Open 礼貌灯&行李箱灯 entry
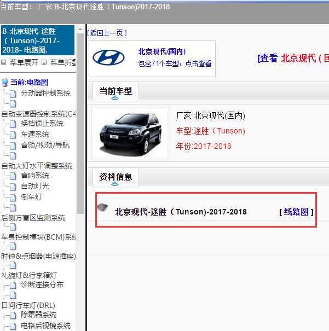 tap(29, 275)
